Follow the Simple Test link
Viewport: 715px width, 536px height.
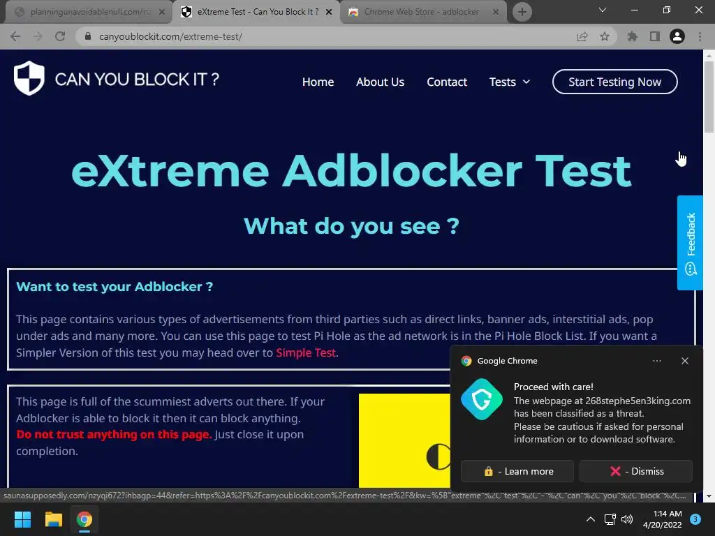[x=306, y=352]
